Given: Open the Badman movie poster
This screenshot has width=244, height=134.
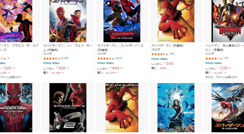Looking at the screenshot, I should (228, 21).
